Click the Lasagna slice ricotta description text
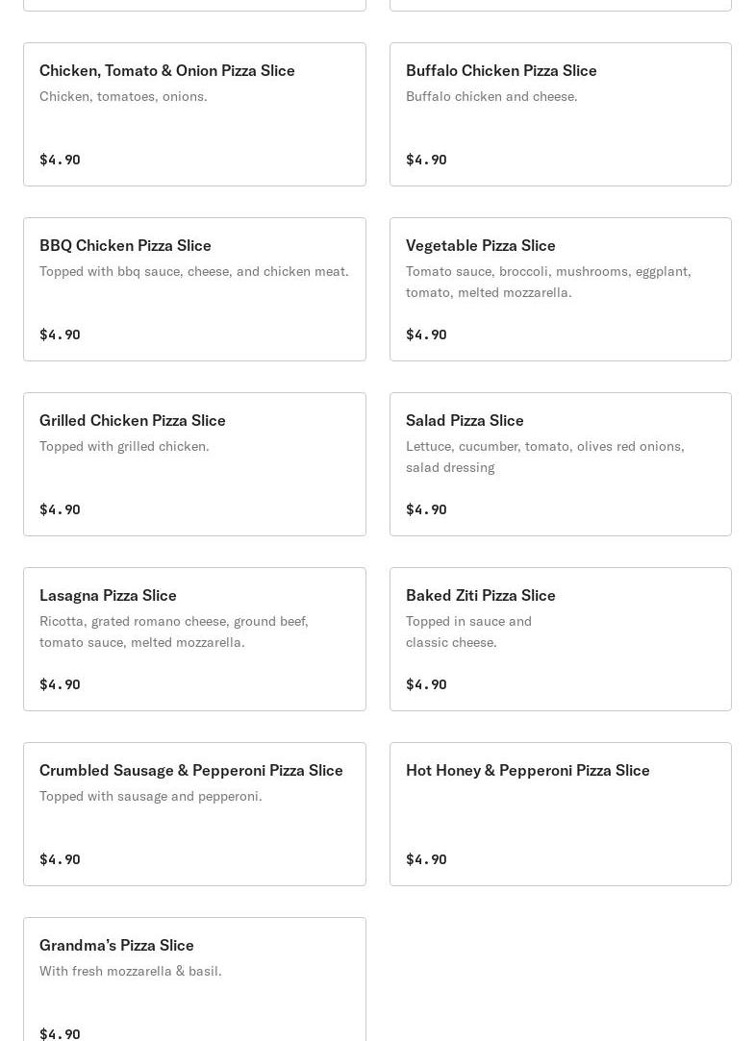Screen dimensions: 755x1041 [174, 632]
